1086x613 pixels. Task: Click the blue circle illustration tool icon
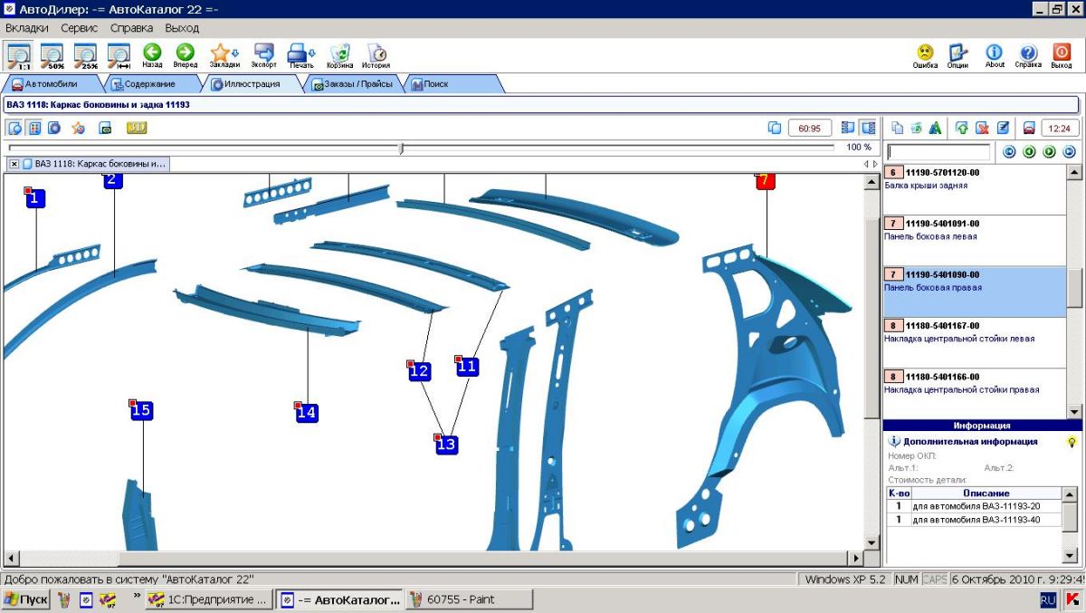[x=54, y=128]
